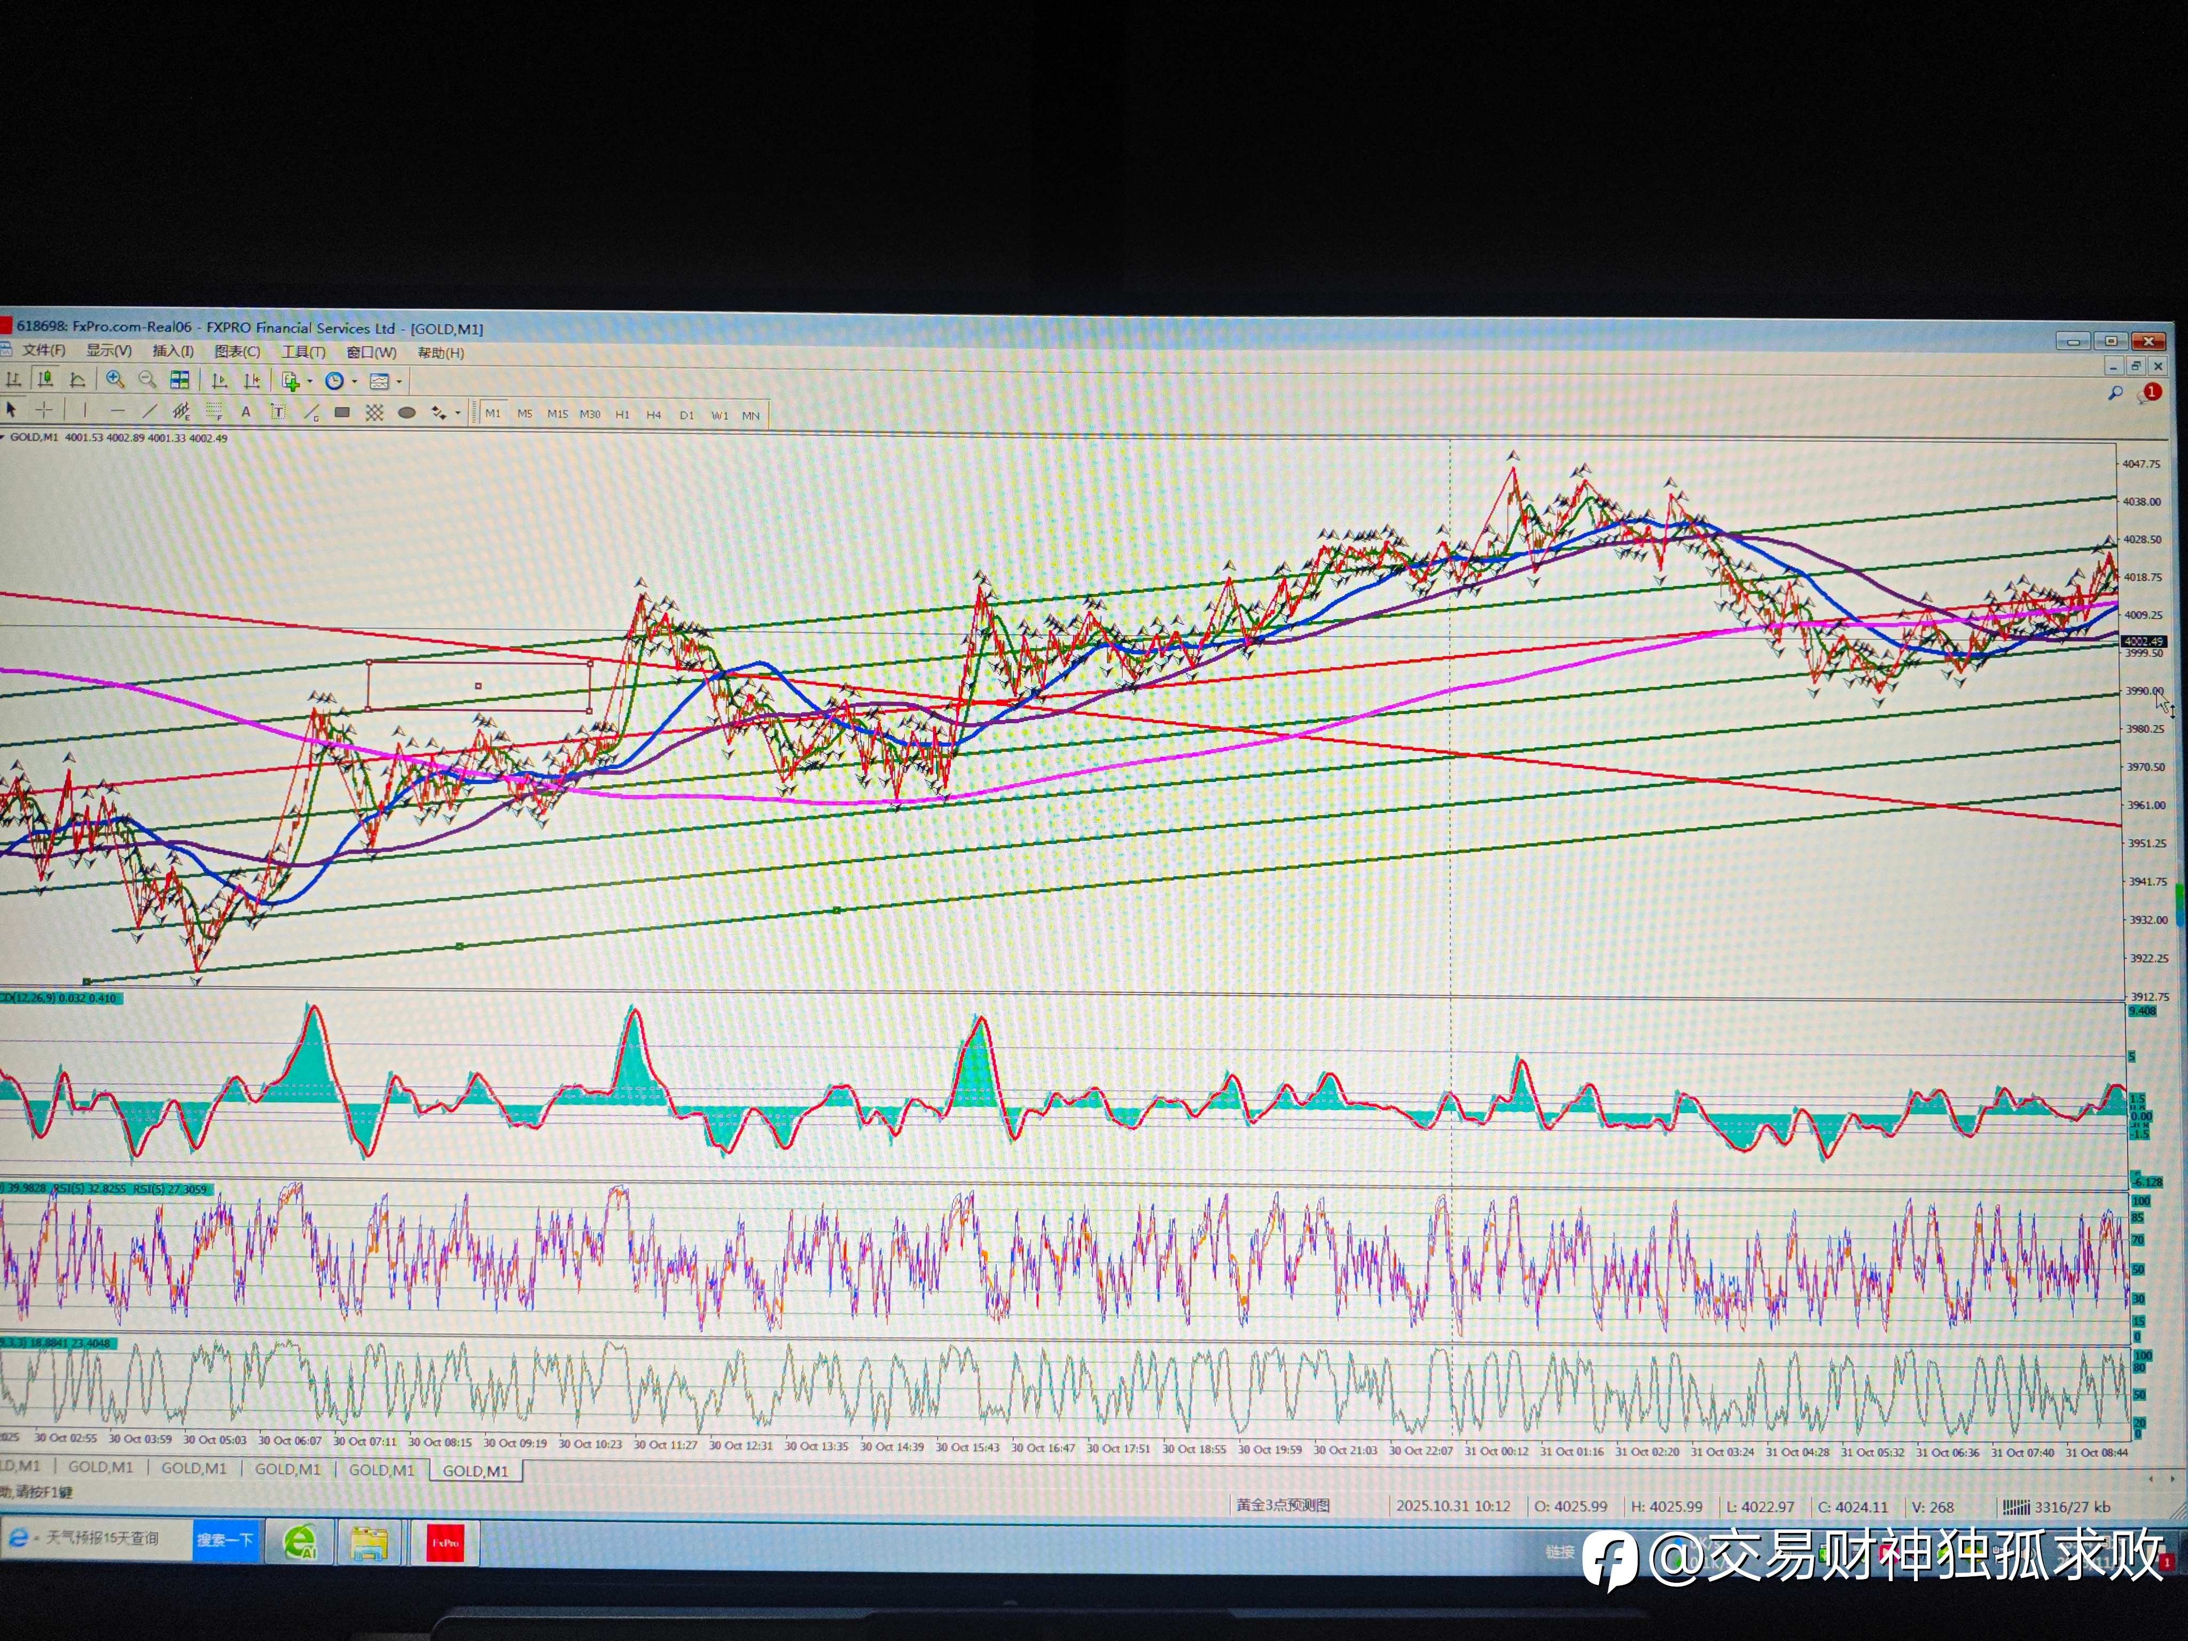
Task: Expand the arrows objects dropdown
Action: pos(457,413)
